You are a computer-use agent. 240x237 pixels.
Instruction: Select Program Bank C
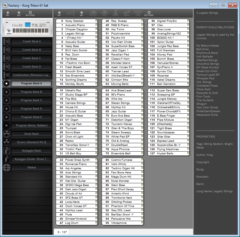pos(31,100)
